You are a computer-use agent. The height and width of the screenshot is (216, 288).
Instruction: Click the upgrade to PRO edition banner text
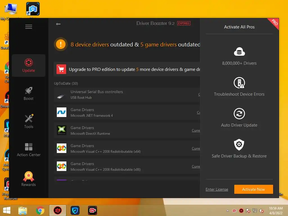(x=134, y=69)
